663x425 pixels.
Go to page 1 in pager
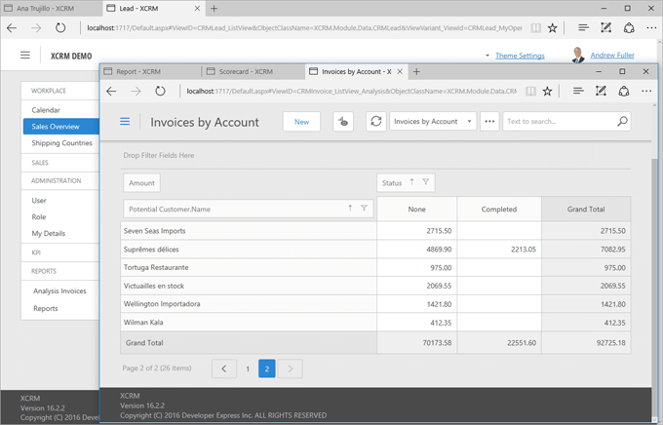click(x=248, y=368)
